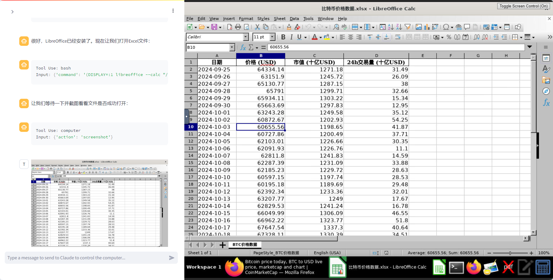553x280 pixels.
Task: Toggle the print preview
Action: (x=246, y=27)
